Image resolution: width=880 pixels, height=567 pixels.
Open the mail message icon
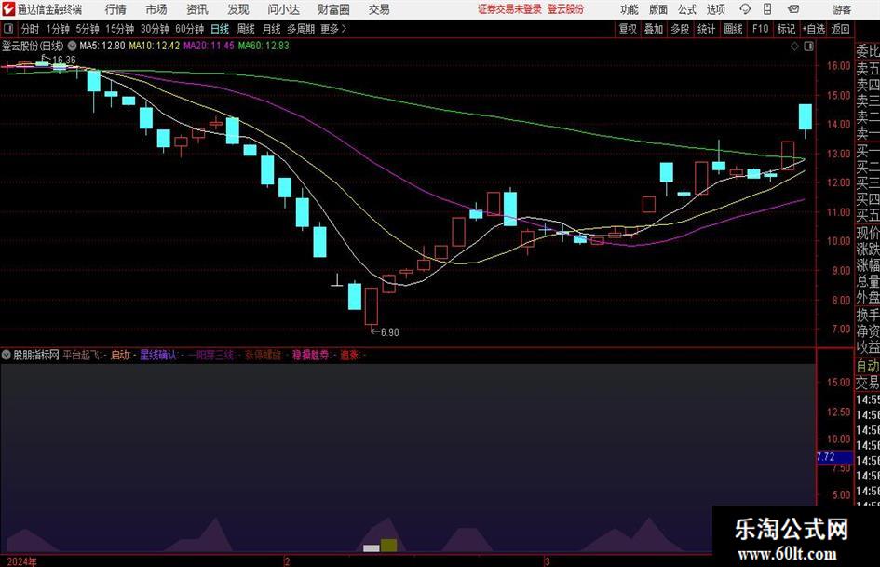point(793,9)
